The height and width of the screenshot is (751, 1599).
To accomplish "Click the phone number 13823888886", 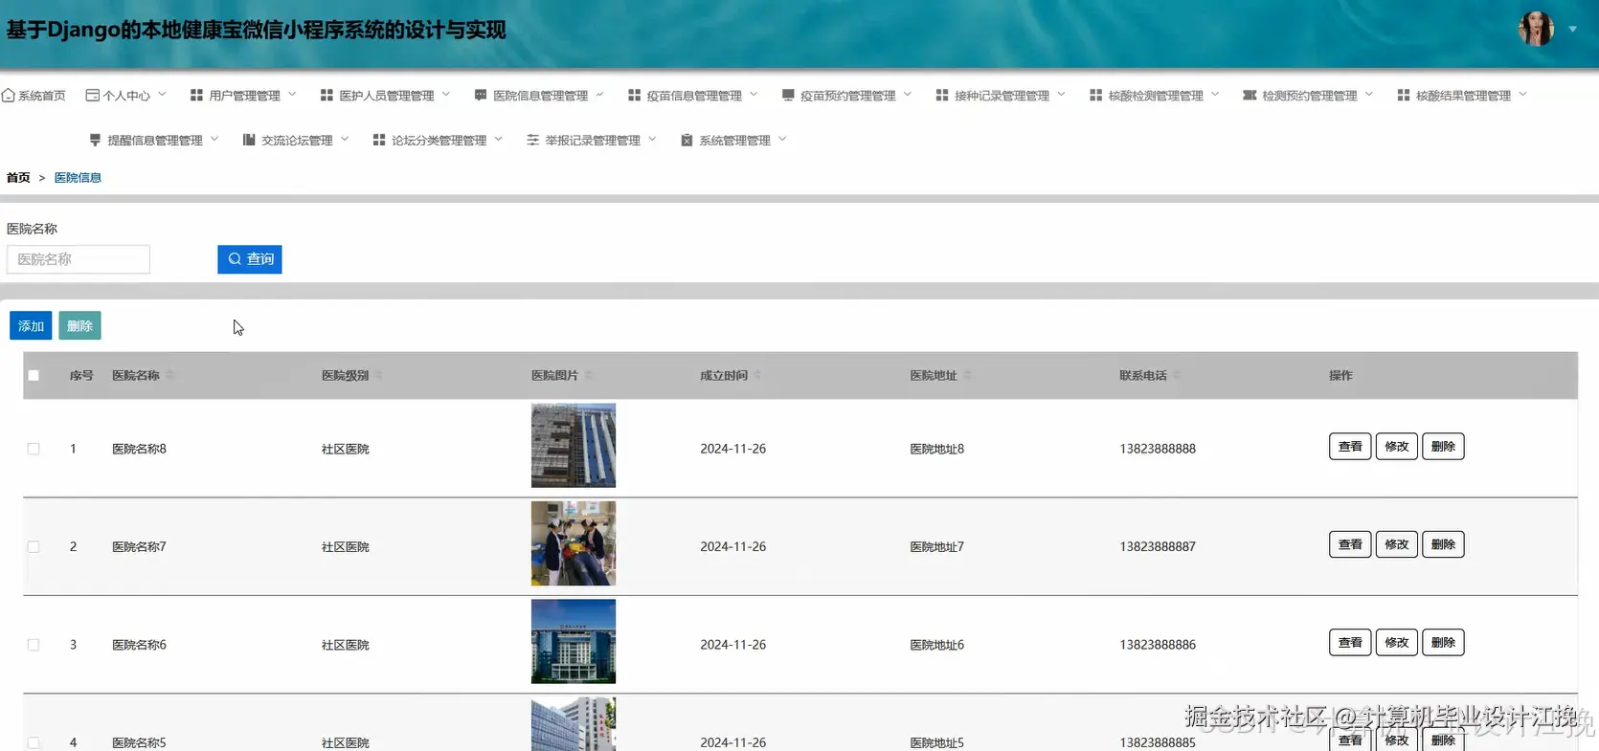I will (1158, 645).
